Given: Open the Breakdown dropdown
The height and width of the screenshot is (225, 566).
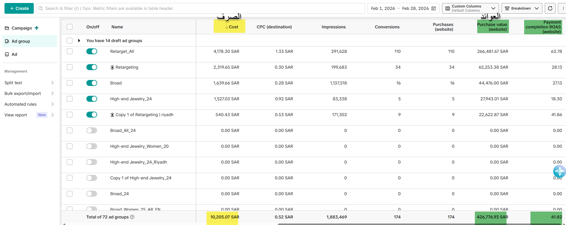Looking at the screenshot, I should click(522, 8).
